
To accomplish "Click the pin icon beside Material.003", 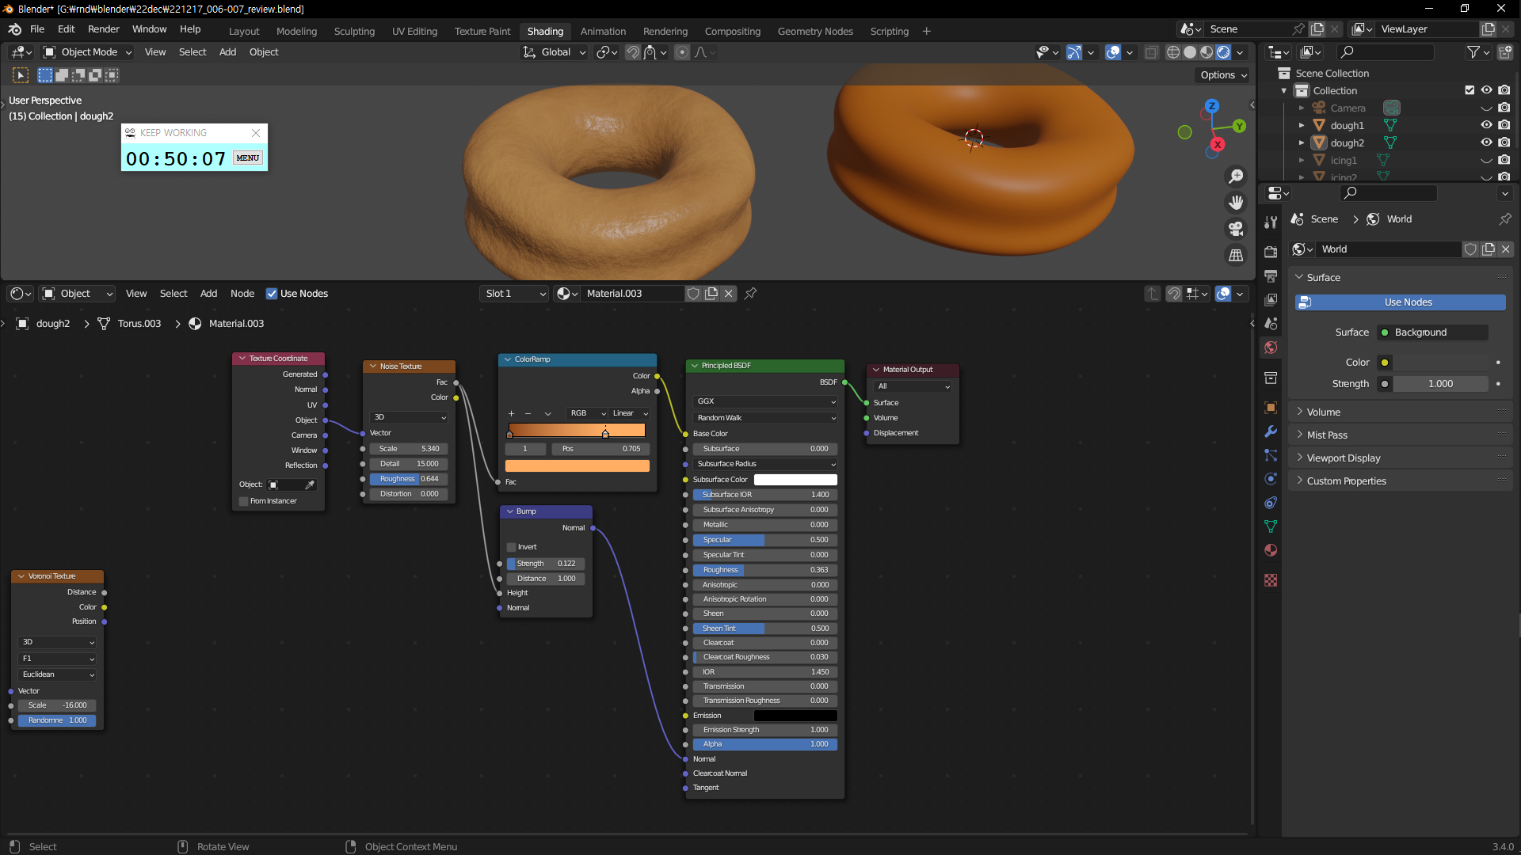I will click(x=750, y=294).
